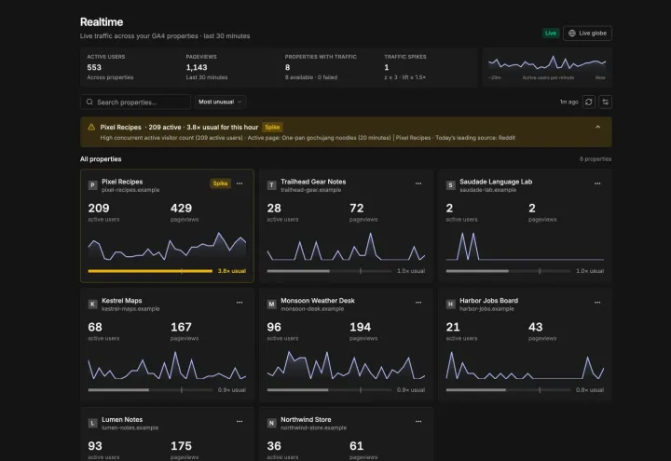Viewport: 671px width, 461px height.
Task: Click the P avatar on Pixel Recipes
Action: 92,185
